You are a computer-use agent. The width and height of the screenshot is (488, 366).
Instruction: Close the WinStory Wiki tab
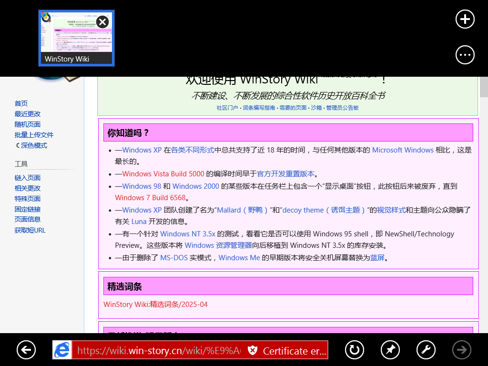[102, 22]
